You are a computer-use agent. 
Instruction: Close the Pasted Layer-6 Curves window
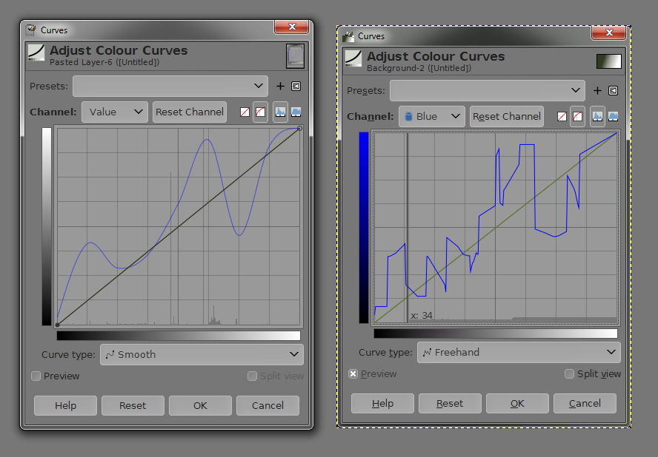[292, 27]
